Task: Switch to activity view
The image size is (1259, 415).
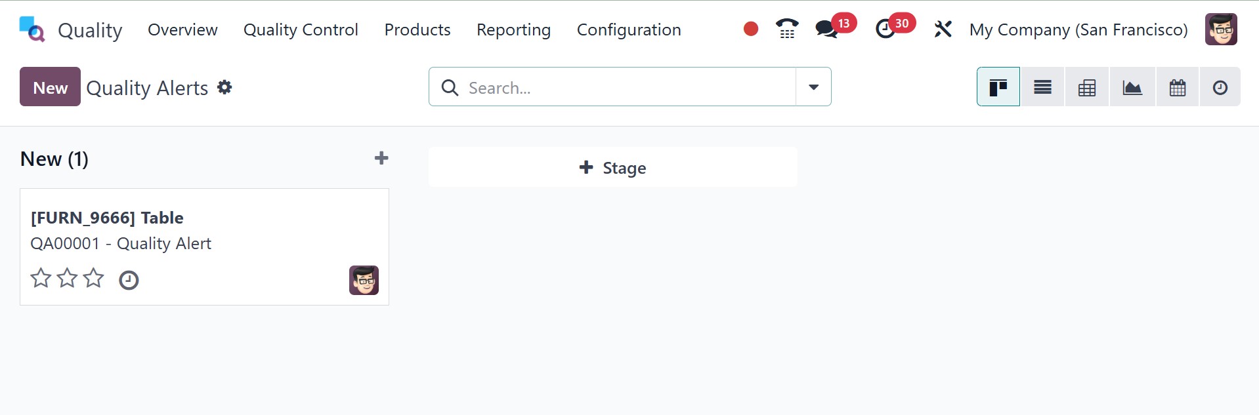Action: tap(1220, 87)
